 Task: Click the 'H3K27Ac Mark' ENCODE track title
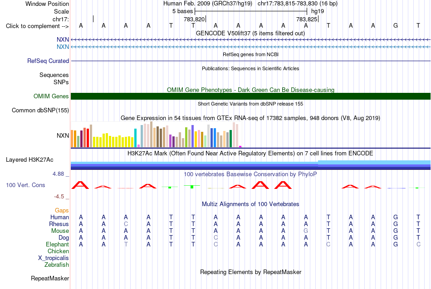(x=250, y=154)
